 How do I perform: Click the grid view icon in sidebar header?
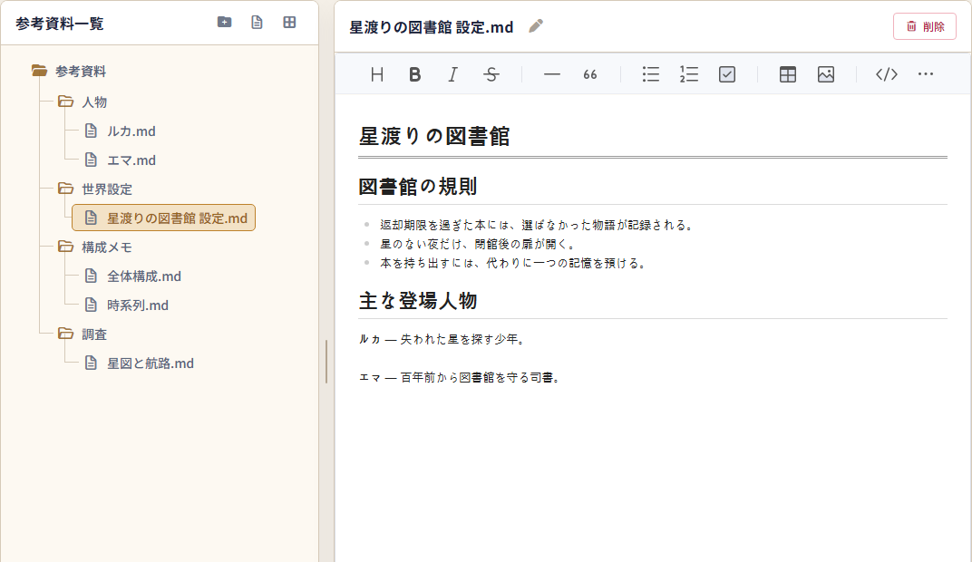point(289,23)
